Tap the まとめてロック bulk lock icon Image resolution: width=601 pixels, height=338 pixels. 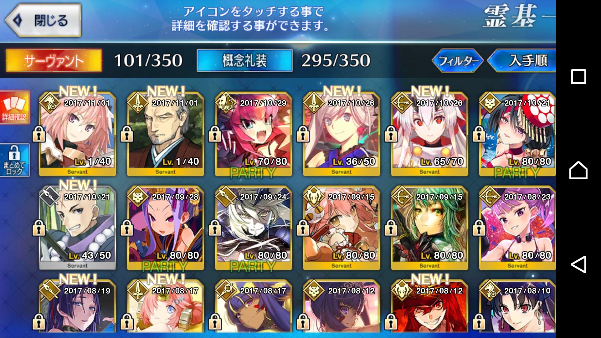click(x=14, y=160)
